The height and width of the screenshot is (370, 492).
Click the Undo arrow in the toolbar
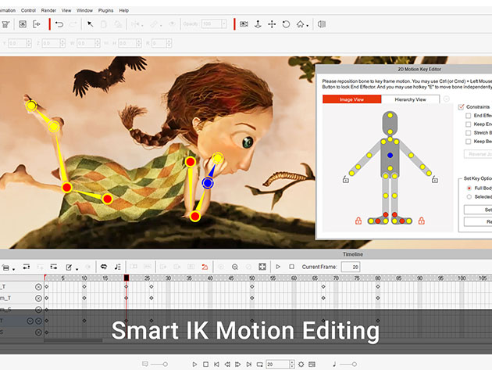click(59, 24)
